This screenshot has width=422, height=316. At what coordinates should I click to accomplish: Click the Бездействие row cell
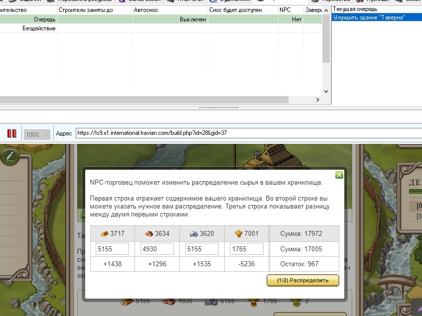28,28
